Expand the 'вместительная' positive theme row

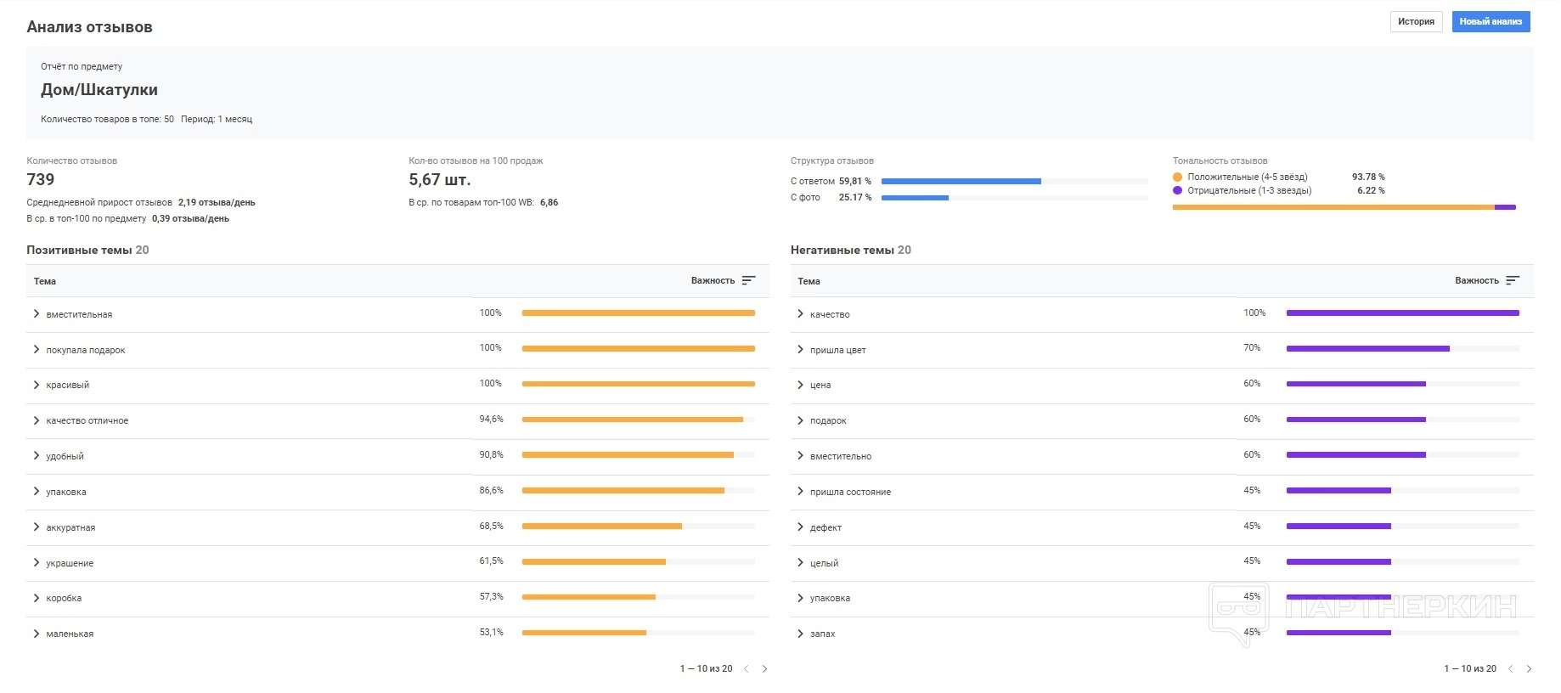[37, 314]
